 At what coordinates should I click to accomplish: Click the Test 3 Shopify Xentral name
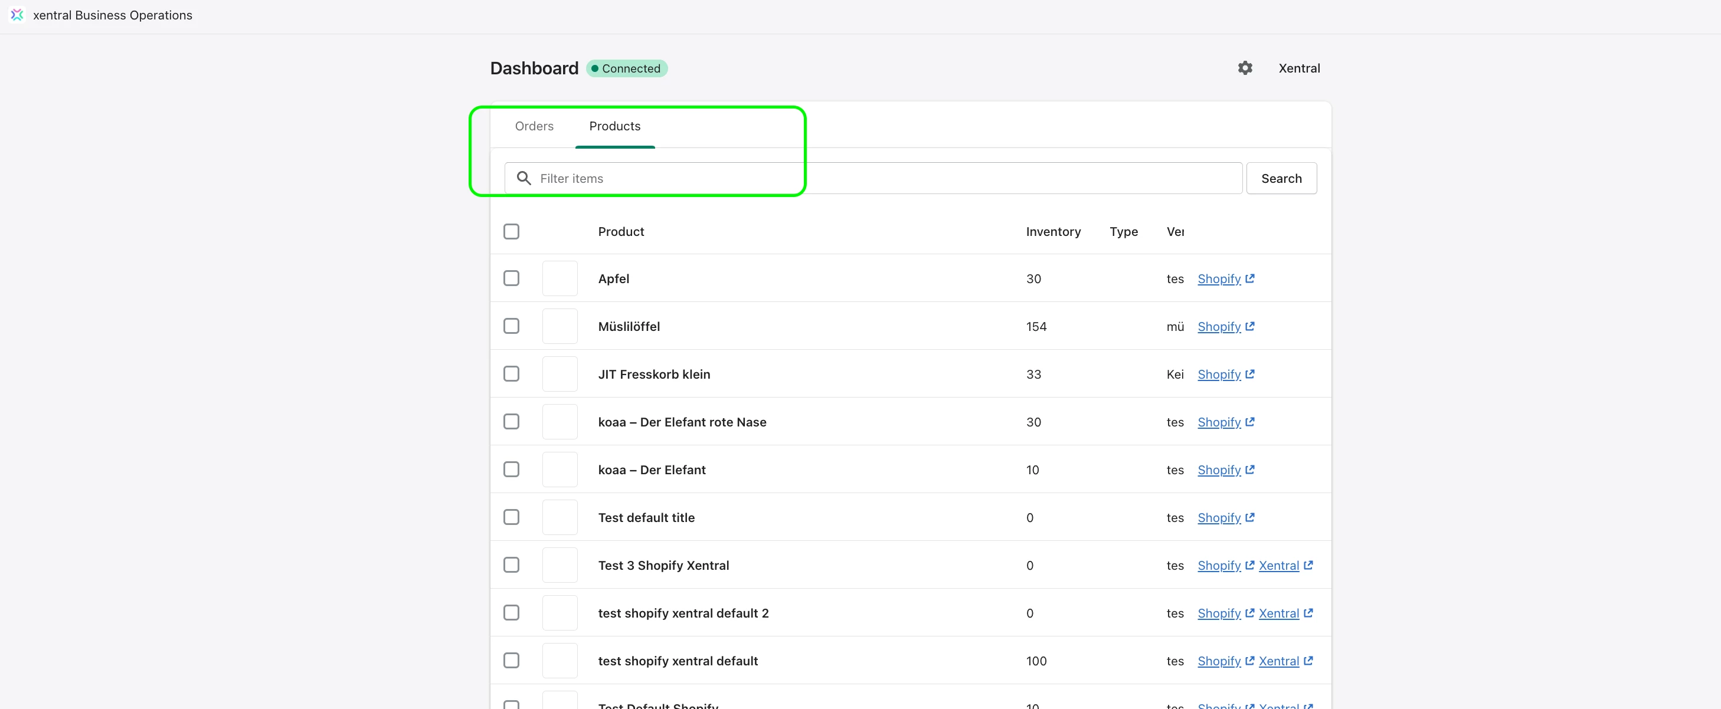(x=663, y=566)
